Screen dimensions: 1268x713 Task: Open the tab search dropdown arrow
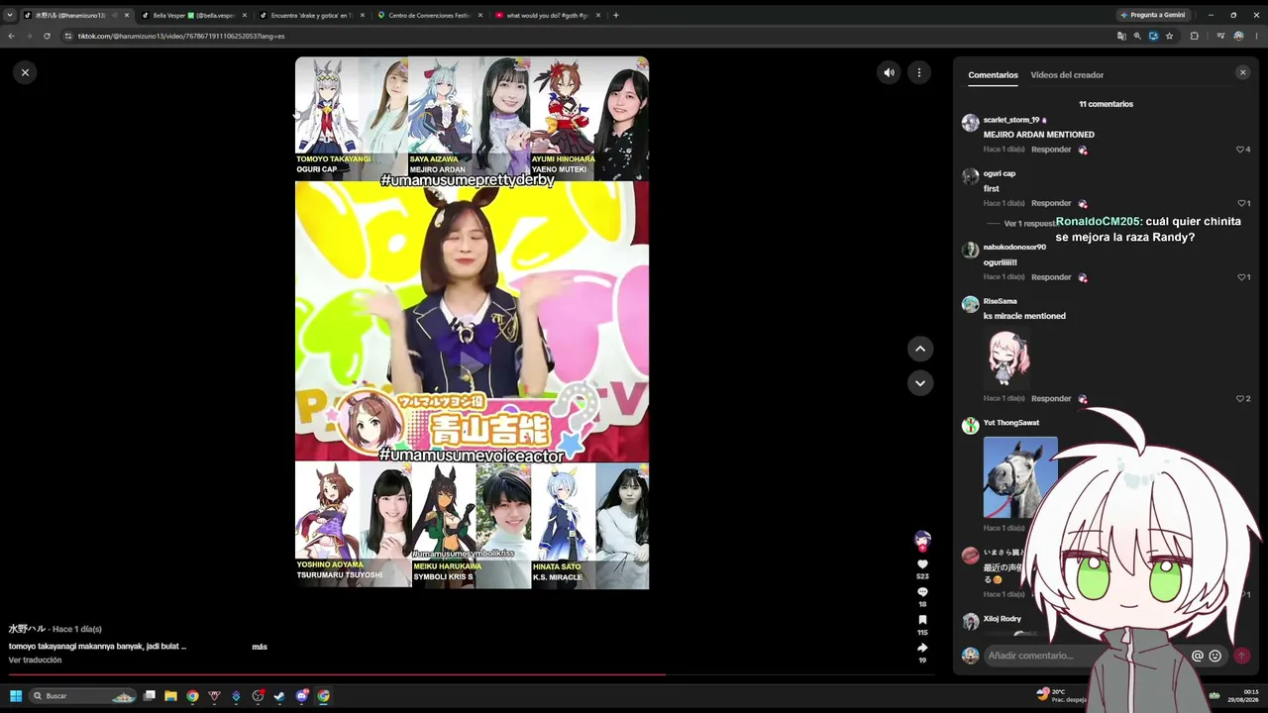pyautogui.click(x=10, y=15)
